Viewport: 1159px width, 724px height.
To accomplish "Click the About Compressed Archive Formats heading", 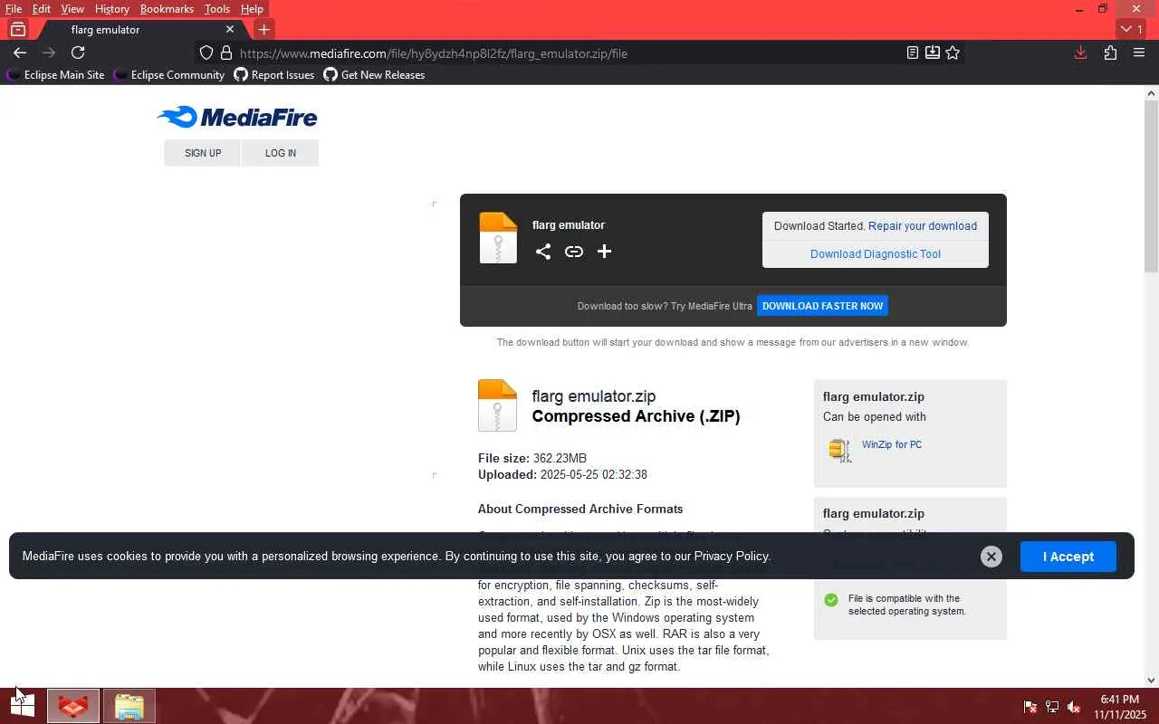I will (x=580, y=509).
